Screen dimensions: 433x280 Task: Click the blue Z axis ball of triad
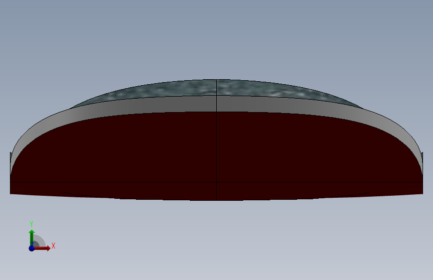pyautogui.click(x=31, y=248)
